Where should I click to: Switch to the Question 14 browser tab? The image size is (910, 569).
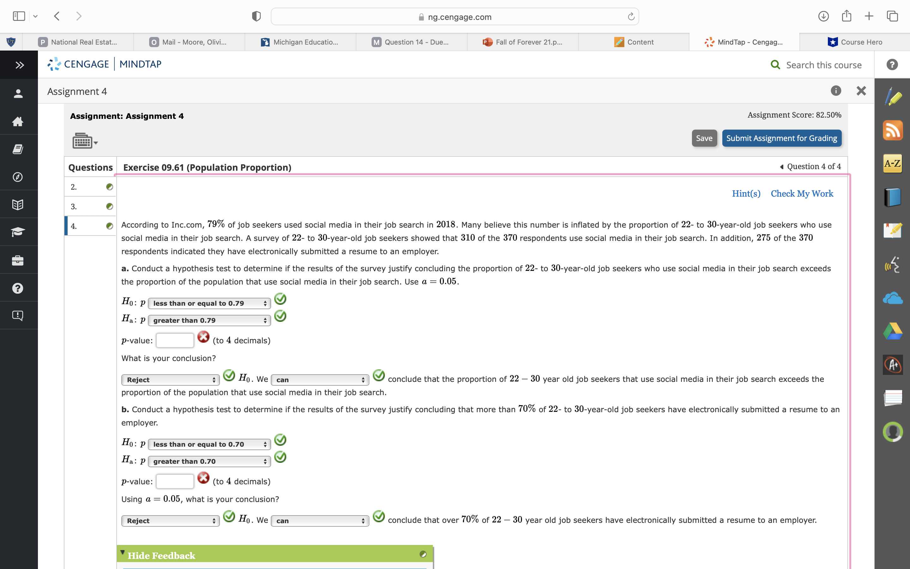411,42
